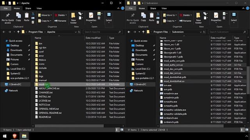Click File Explorer icon in taskbar
The width and height of the screenshot is (250, 140).
coord(24,136)
